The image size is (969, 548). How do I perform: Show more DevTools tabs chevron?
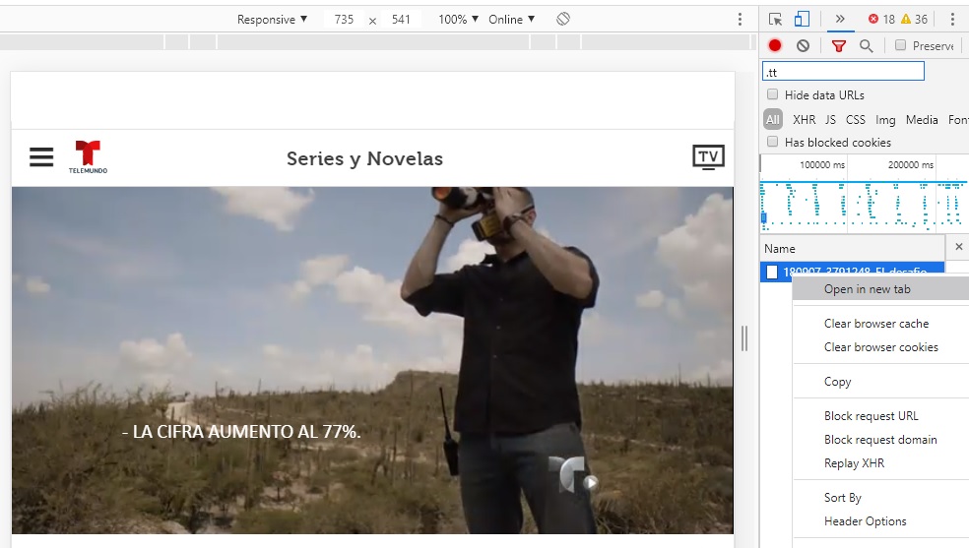pyautogui.click(x=840, y=19)
